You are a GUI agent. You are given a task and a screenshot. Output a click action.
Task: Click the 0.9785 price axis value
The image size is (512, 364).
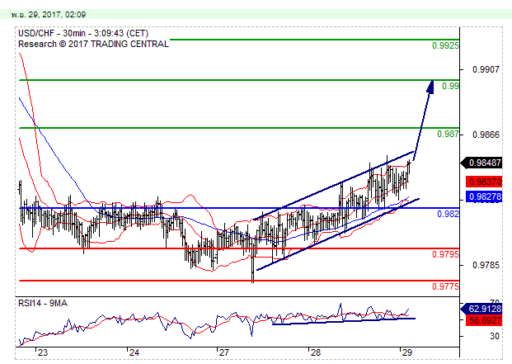click(x=486, y=265)
